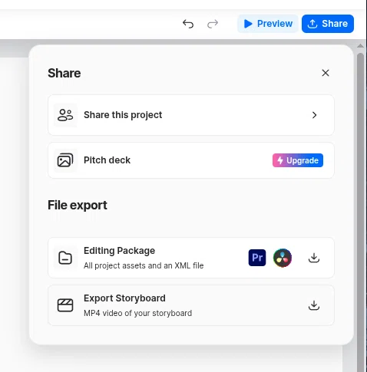Screen dimensions: 367x372
Task: Select the Pitch deck option
Action: [191, 160]
